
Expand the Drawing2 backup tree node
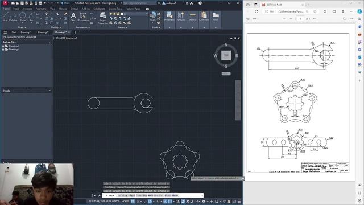coord(3,50)
